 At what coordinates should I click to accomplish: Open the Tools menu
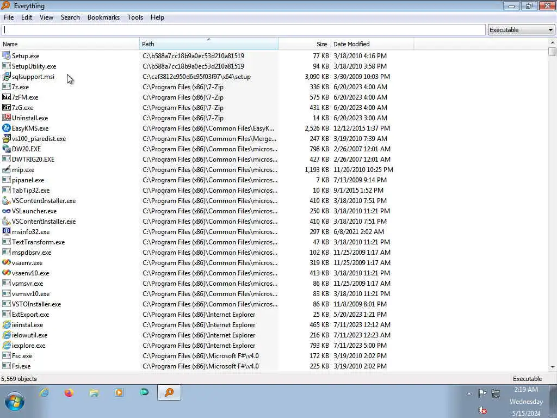coord(135,17)
